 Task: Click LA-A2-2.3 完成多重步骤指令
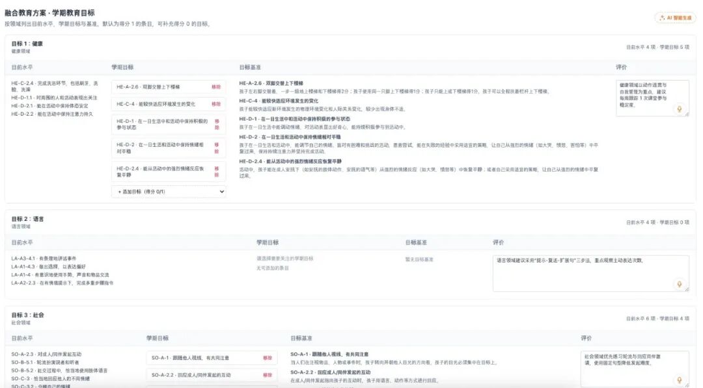[x=62, y=283]
